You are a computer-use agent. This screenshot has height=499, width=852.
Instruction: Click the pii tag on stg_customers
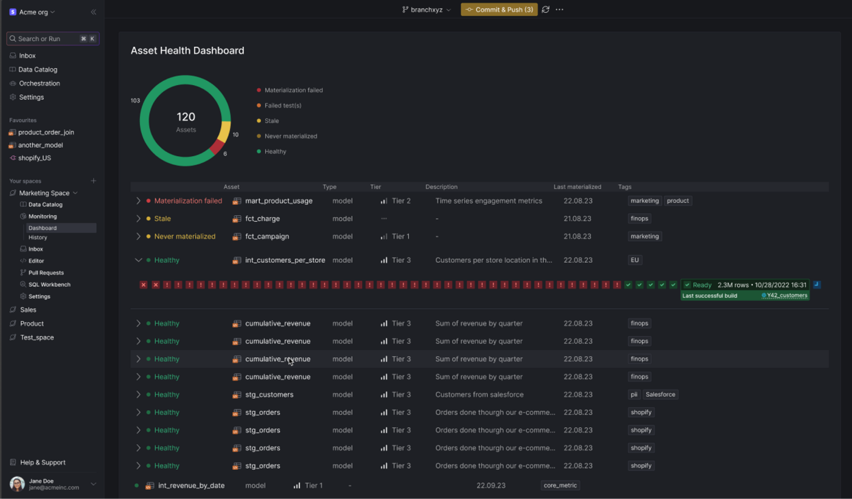coord(634,394)
